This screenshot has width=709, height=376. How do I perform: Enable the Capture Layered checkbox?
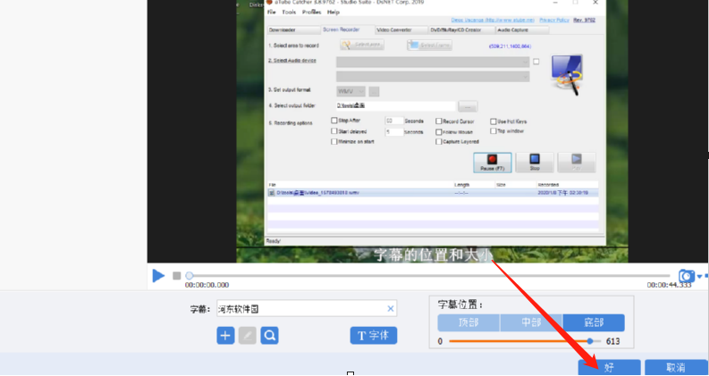point(439,141)
